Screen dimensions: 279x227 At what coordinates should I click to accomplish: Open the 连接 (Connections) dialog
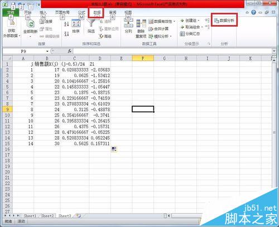46,21
